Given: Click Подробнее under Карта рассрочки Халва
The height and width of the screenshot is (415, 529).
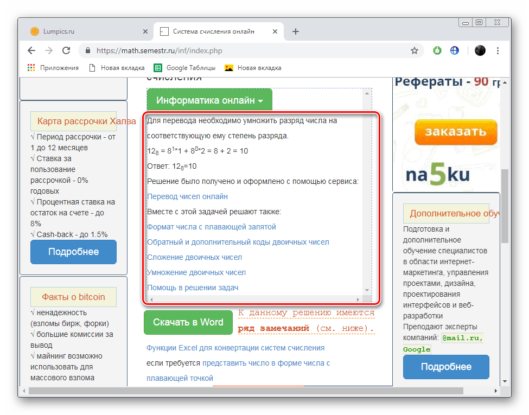Looking at the screenshot, I should [x=74, y=252].
